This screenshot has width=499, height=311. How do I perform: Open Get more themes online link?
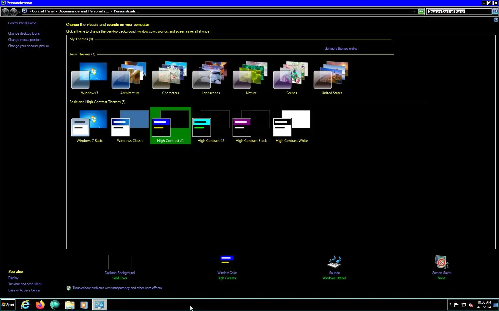[x=341, y=49]
